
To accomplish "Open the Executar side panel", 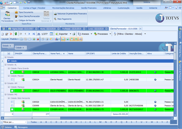I will [x=180, y=33].
